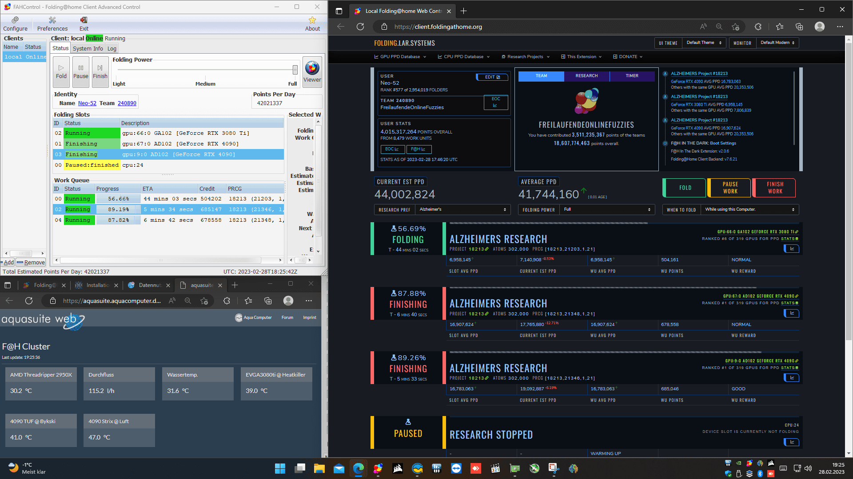Open the team 240890 link in FAHControl
The width and height of the screenshot is (853, 479).
click(127, 103)
